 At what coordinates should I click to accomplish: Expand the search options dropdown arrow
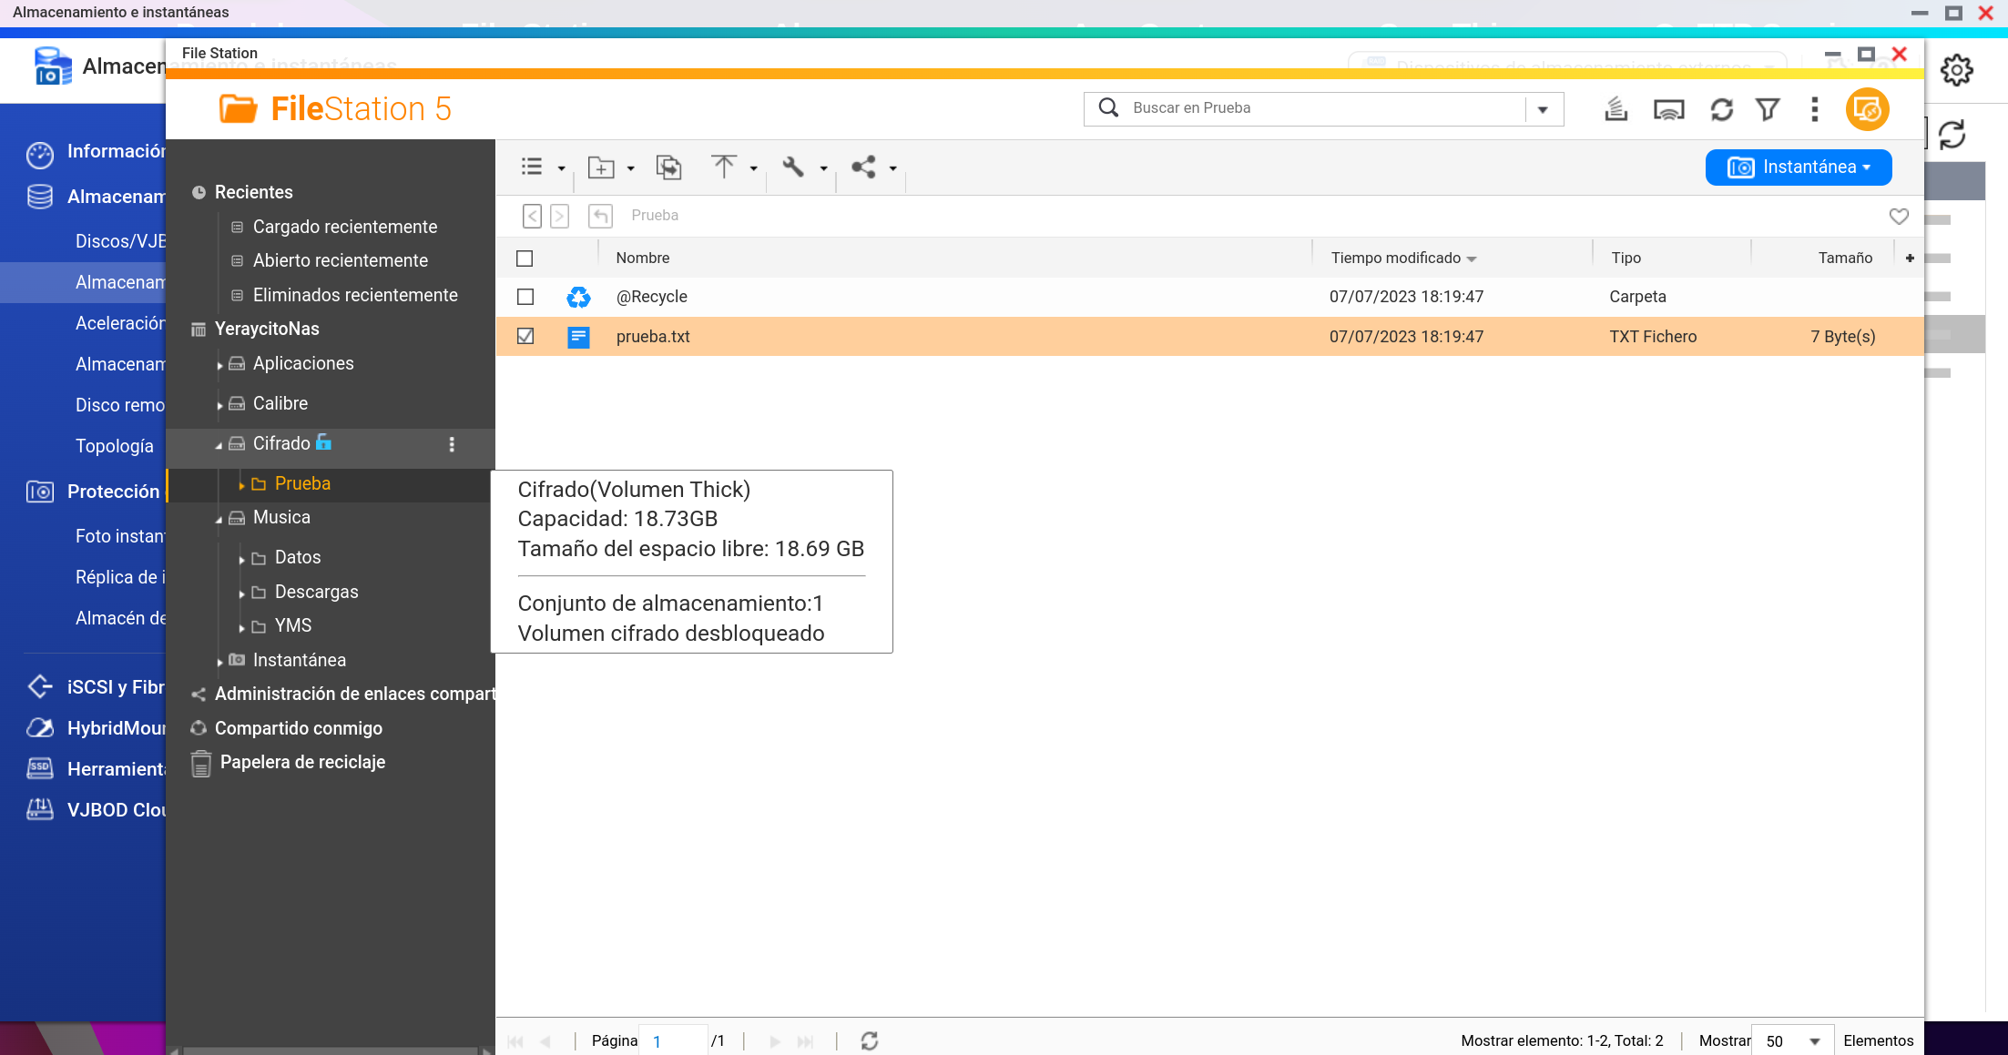(1543, 109)
